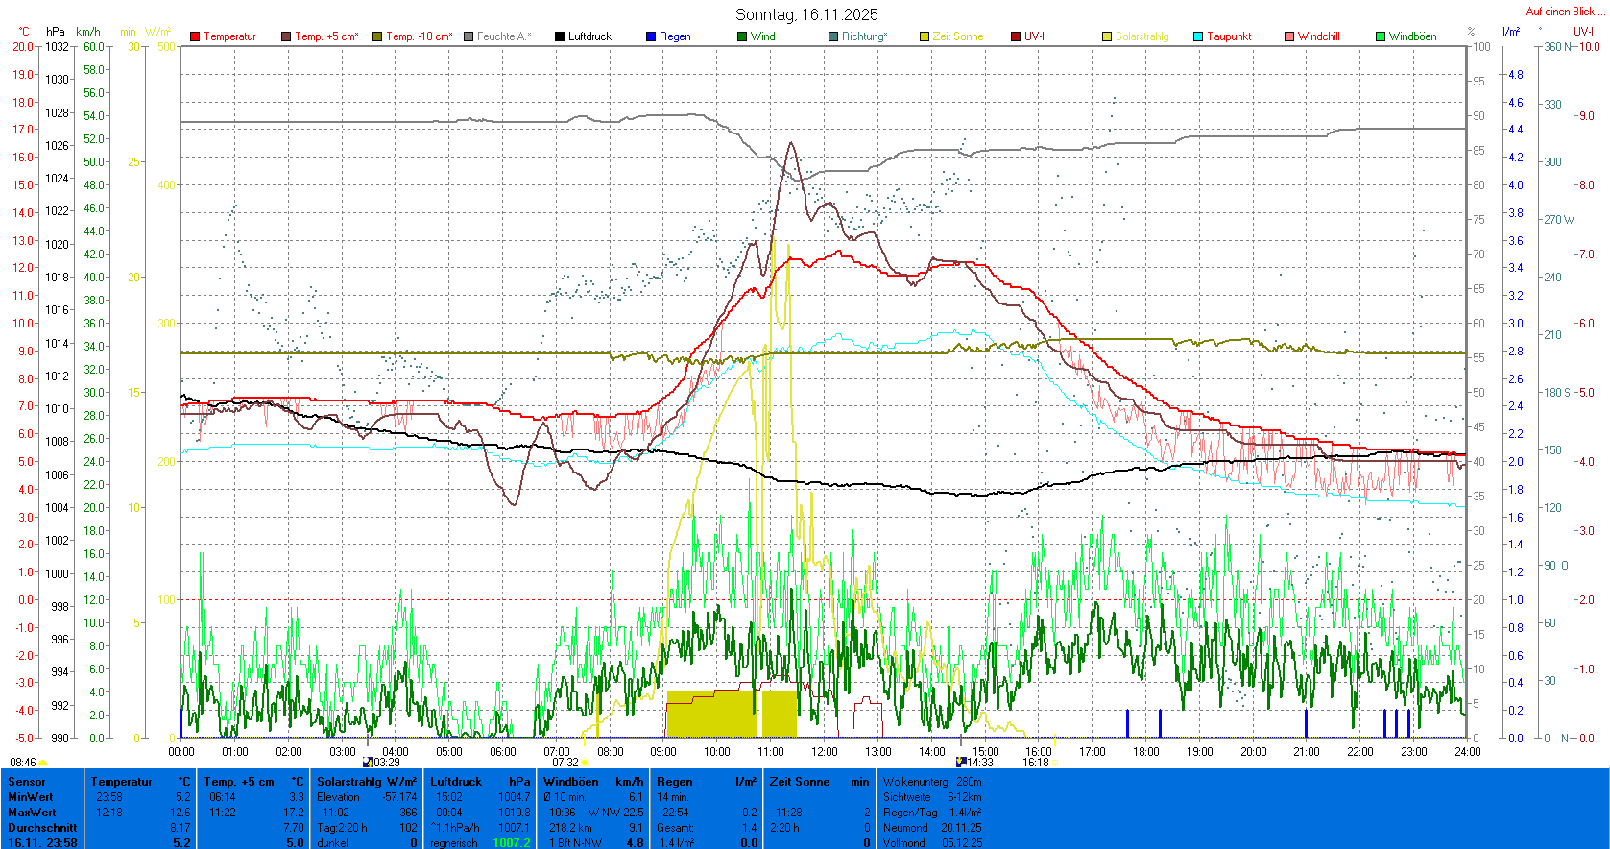Viewport: 1610px width, 849px height.
Task: Click the moonrise icon at 03:29
Action: [368, 763]
